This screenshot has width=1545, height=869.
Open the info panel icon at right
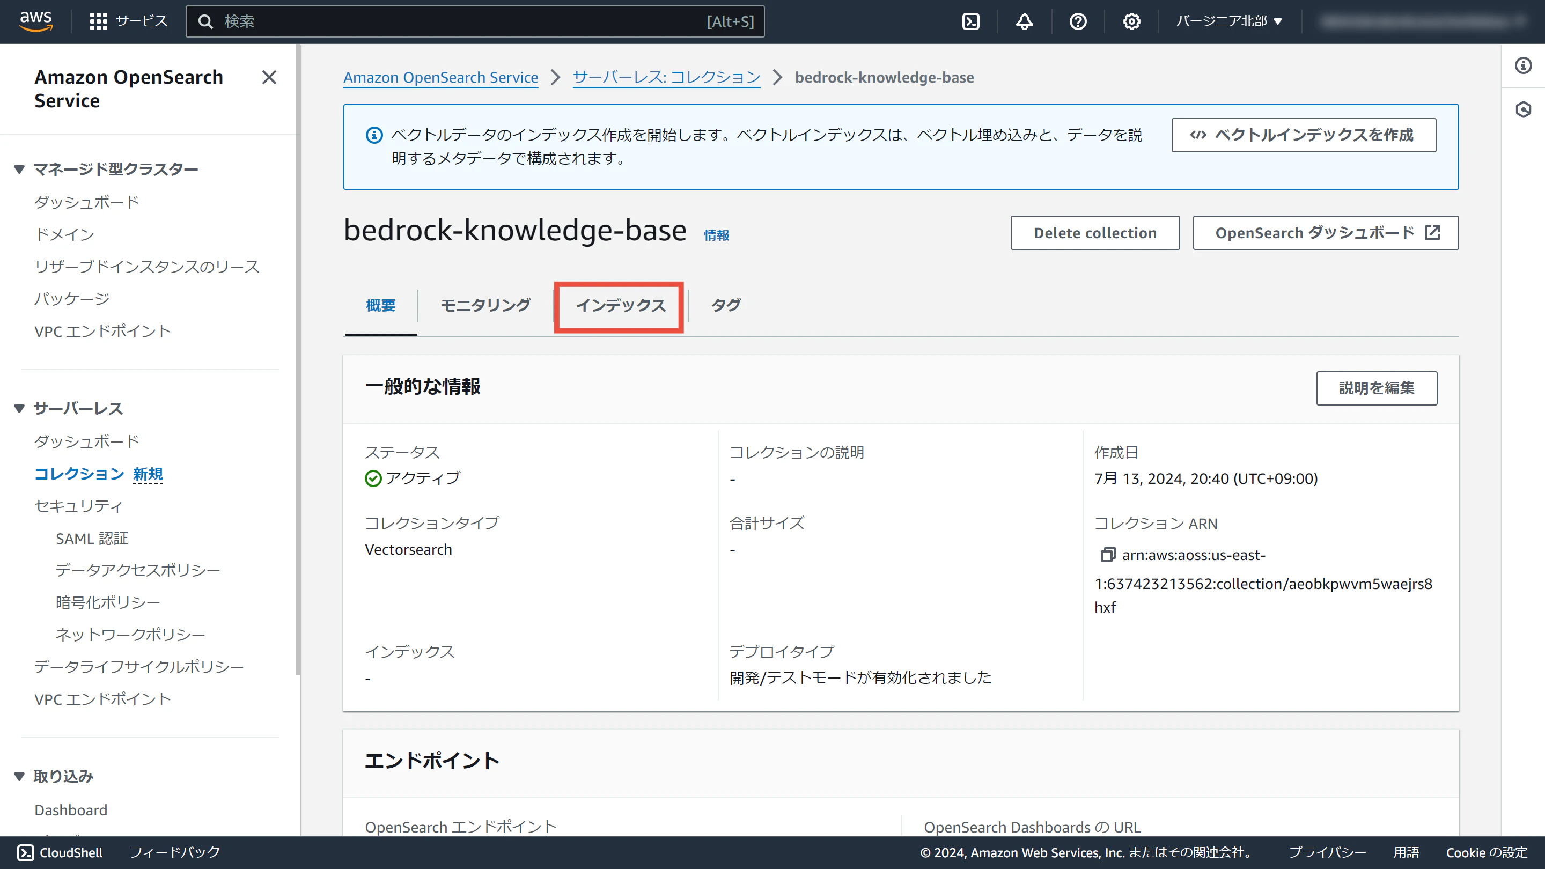(x=1524, y=65)
